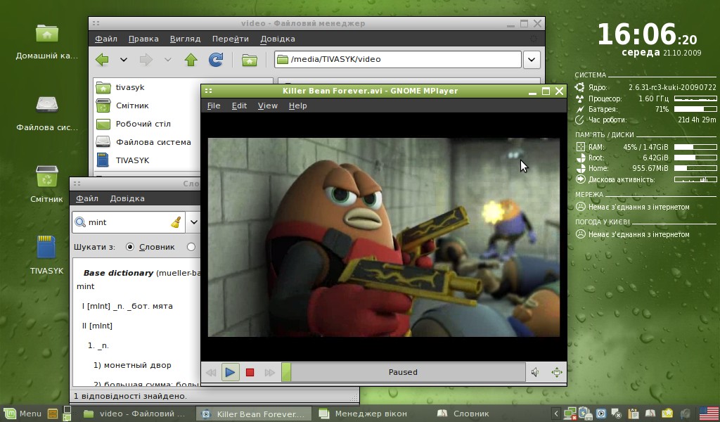Open the Mint Menu button
This screenshot has width=720, height=422.
22,414
